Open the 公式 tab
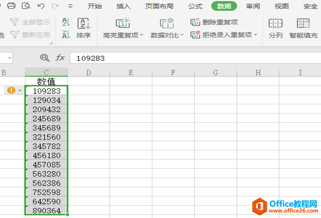 195,6
